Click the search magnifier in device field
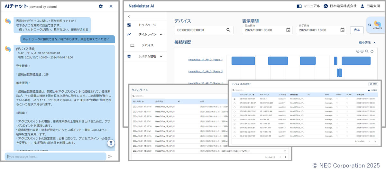The image size is (386, 169). click(x=228, y=30)
